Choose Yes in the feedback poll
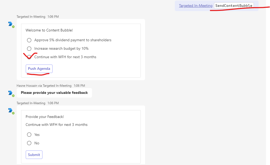 click(x=29, y=135)
